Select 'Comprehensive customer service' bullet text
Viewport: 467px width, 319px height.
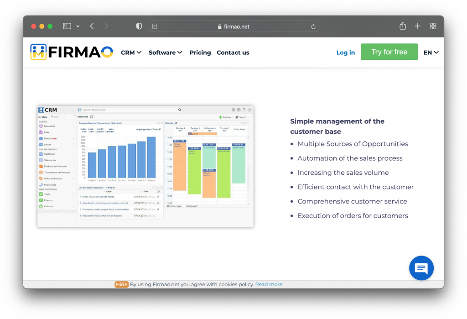point(352,201)
